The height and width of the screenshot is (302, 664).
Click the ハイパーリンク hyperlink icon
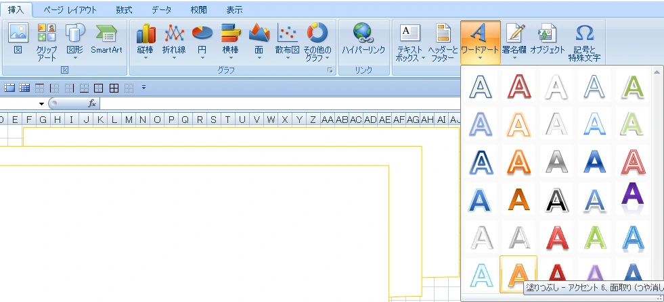pos(363,39)
